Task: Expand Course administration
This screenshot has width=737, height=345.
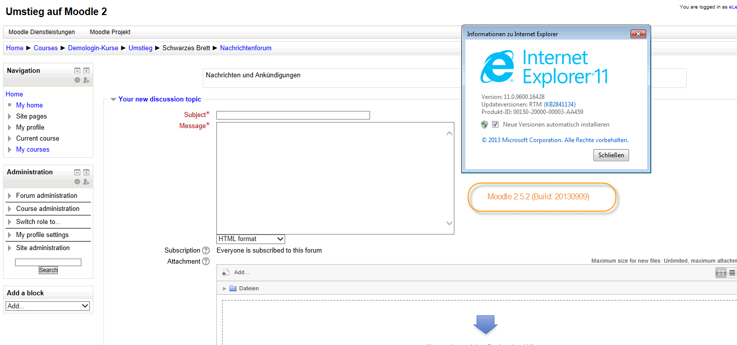Action: [x=10, y=209]
